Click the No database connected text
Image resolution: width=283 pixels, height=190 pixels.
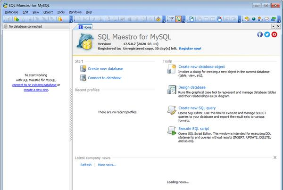pyautogui.click(x=25, y=26)
